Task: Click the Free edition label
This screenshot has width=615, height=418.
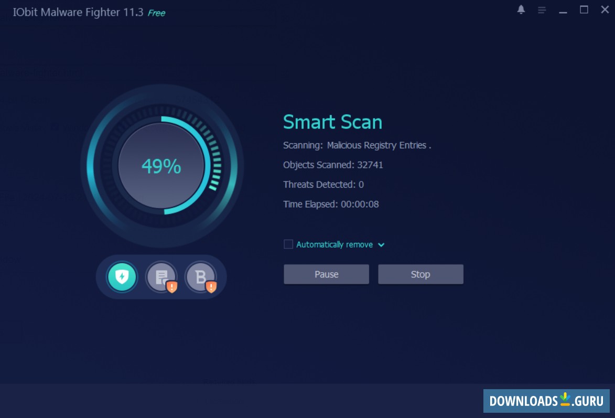Action: pyautogui.click(x=156, y=12)
